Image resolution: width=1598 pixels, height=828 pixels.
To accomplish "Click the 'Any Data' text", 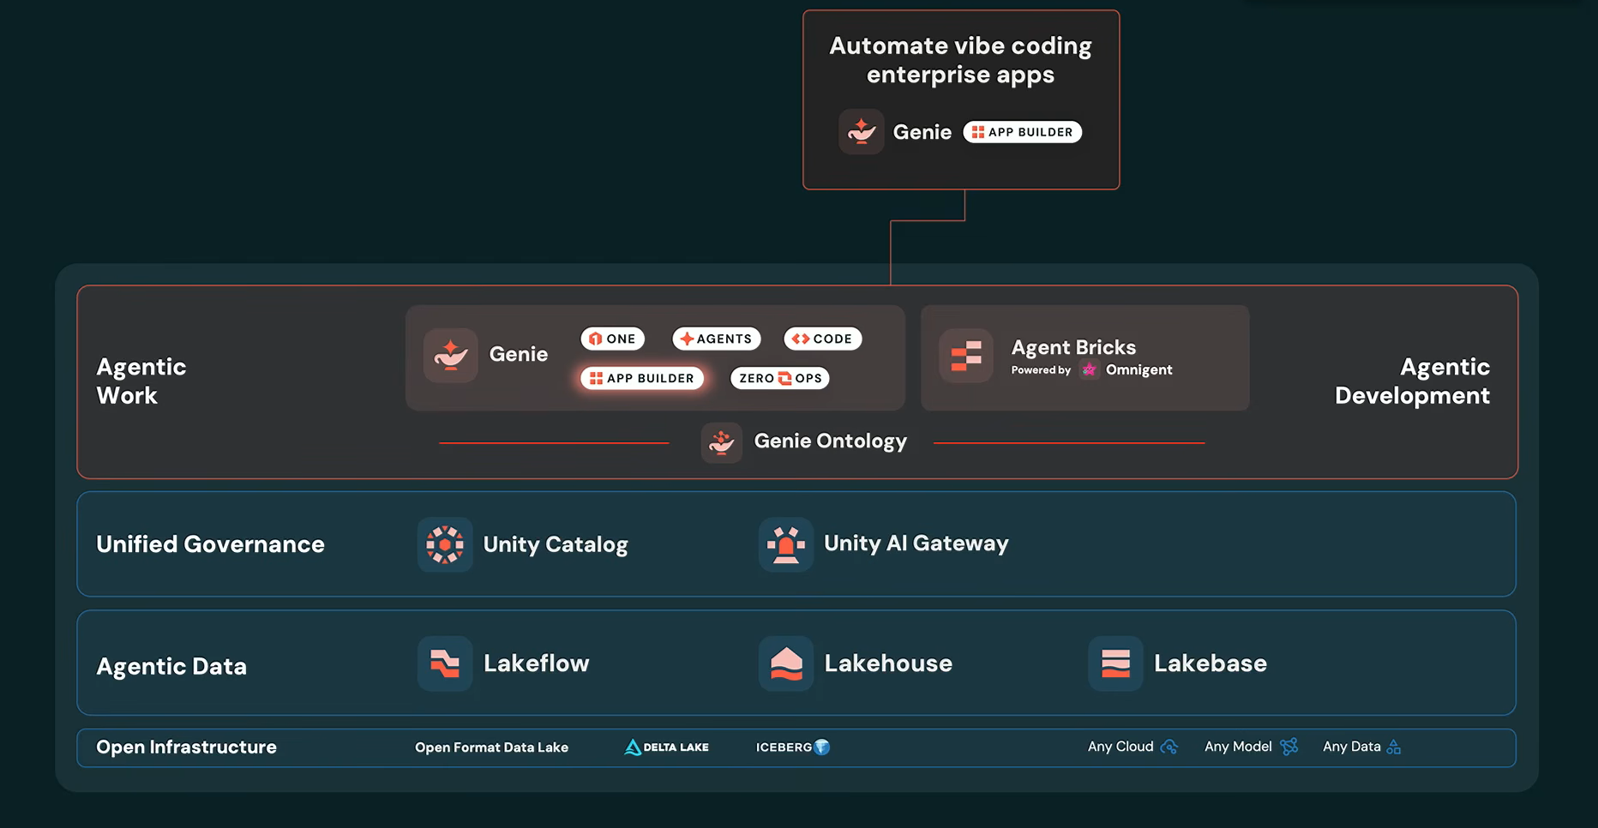I will pyautogui.click(x=1351, y=747).
